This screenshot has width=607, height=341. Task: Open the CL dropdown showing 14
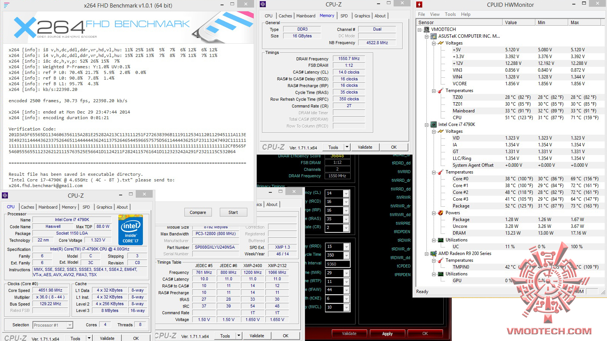click(346, 193)
